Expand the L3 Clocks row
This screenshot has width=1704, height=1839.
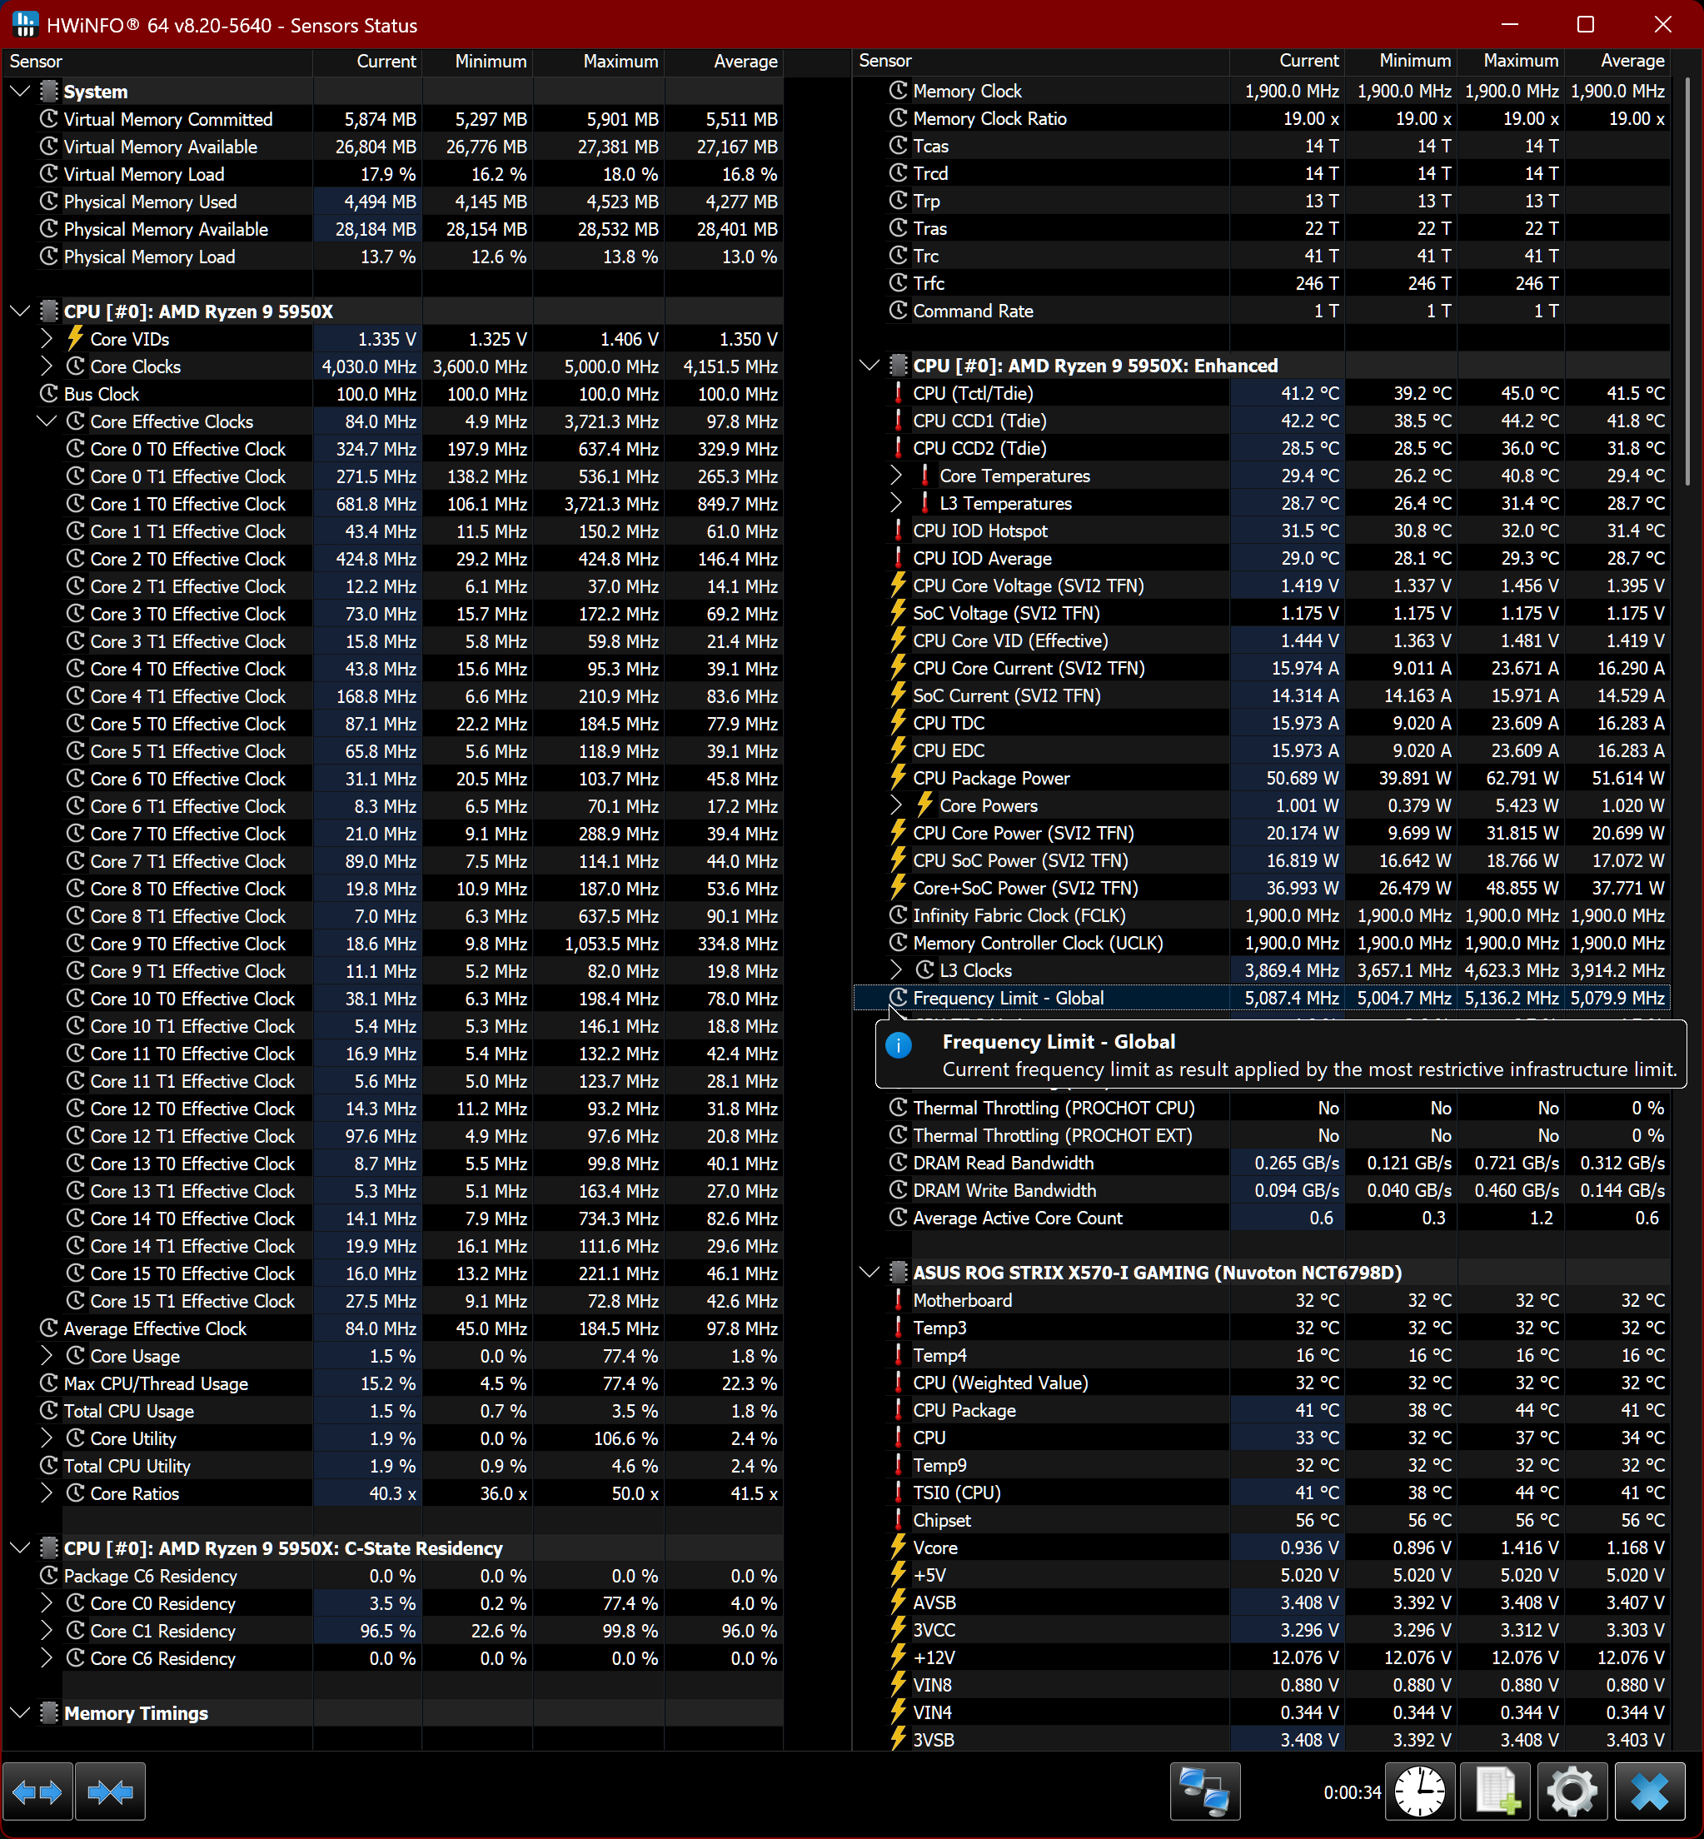click(896, 970)
